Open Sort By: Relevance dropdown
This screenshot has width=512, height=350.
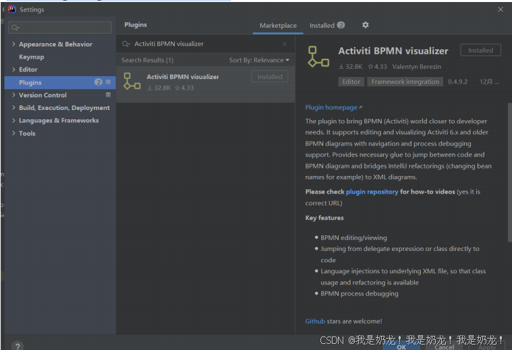[259, 60]
